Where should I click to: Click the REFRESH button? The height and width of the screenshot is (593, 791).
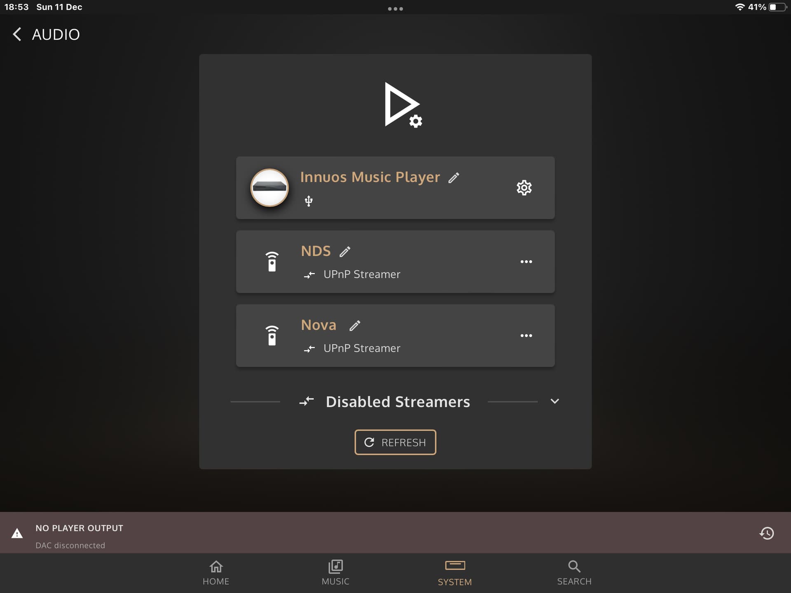point(395,442)
